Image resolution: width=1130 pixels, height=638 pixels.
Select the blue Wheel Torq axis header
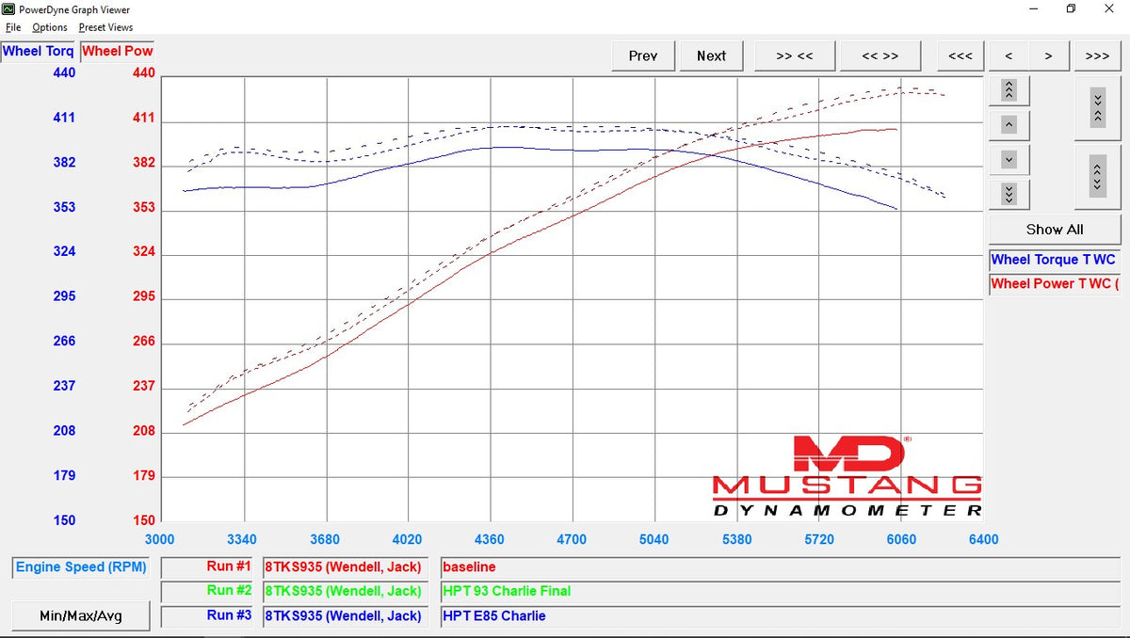pos(39,51)
